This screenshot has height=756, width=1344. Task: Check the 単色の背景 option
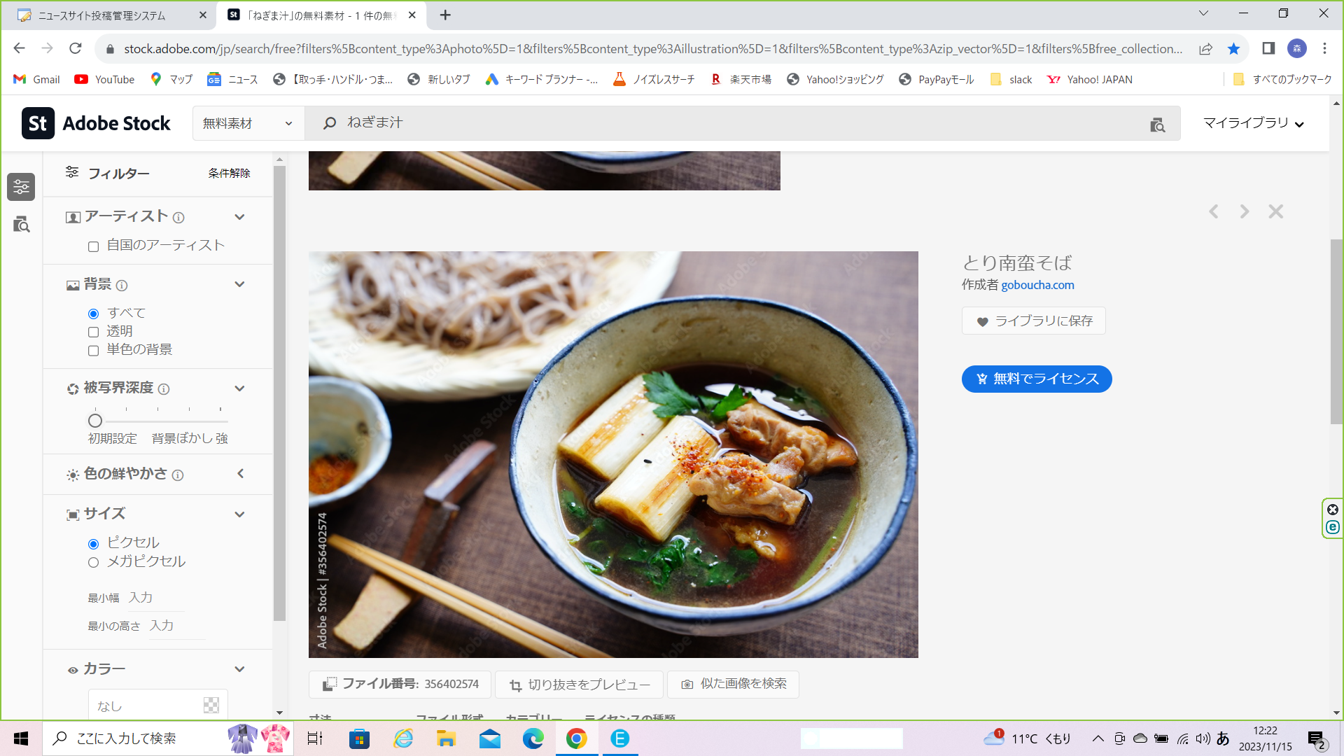[x=93, y=351]
